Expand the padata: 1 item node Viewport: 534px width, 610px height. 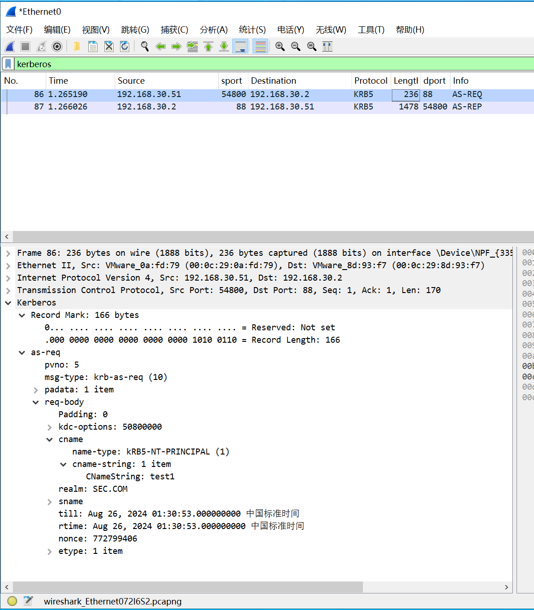click(x=36, y=390)
